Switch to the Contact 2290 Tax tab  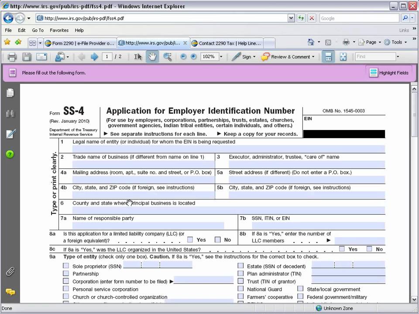227,43
